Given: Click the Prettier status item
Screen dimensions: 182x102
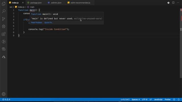Looking at the screenshot, I should tap(167, 99).
